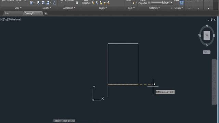The height and width of the screenshot is (123, 219).
Task: Switch to the Start tab
Action: (x=7, y=13)
